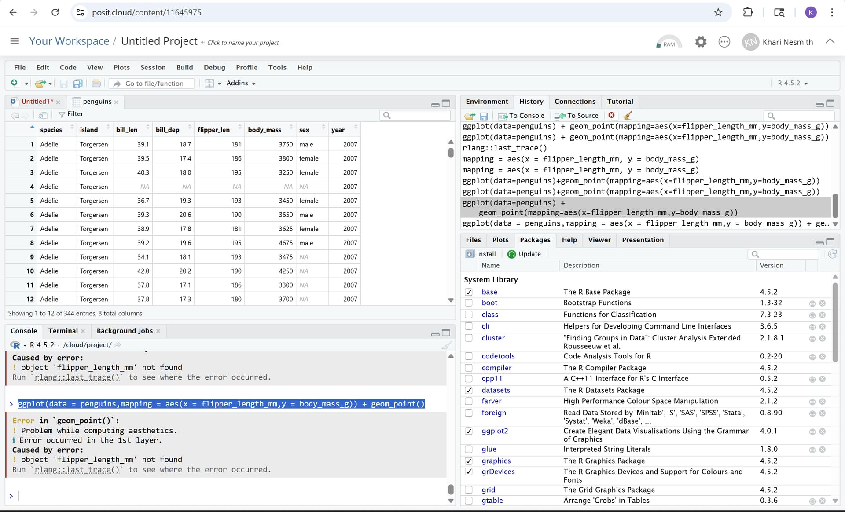Click the packages search field
This screenshot has width=845, height=512.
click(x=783, y=254)
